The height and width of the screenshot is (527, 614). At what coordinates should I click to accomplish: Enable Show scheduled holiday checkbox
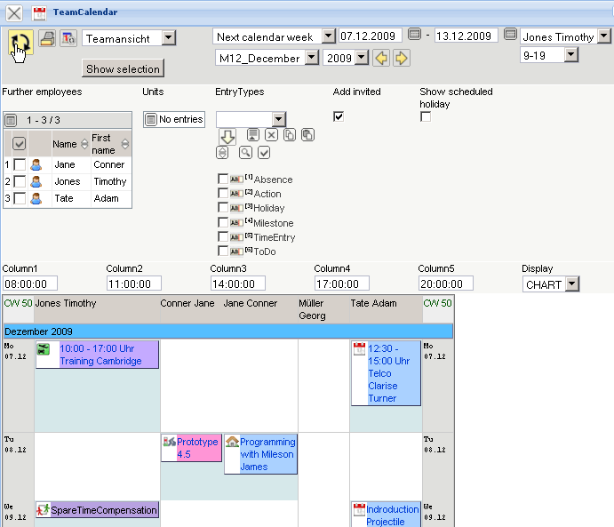(x=426, y=116)
